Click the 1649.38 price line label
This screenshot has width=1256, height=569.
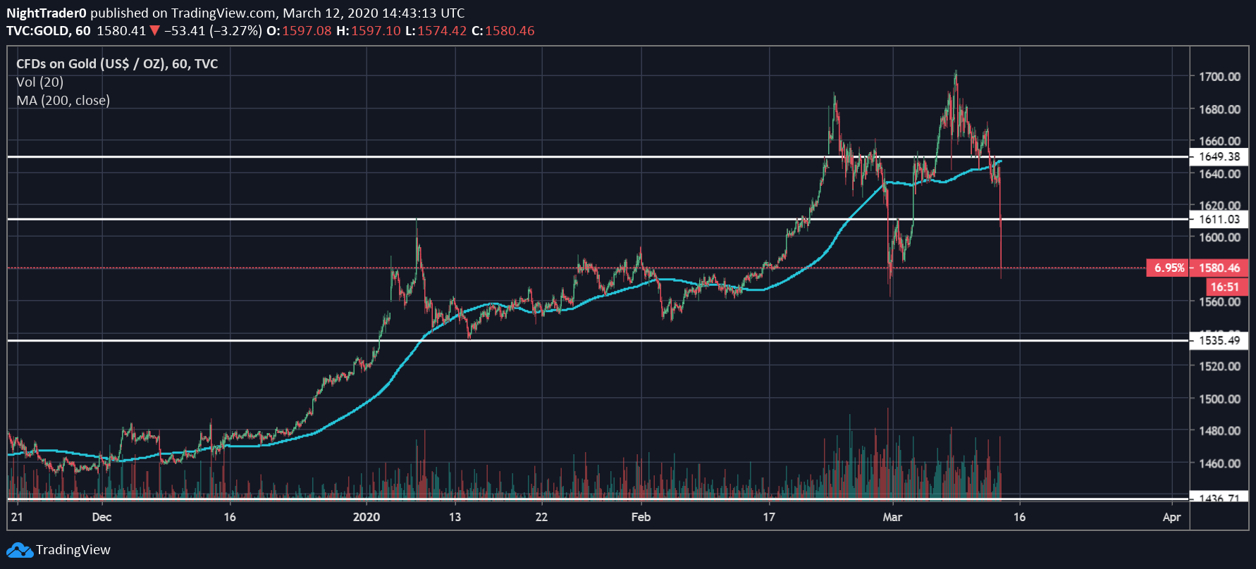[1219, 156]
